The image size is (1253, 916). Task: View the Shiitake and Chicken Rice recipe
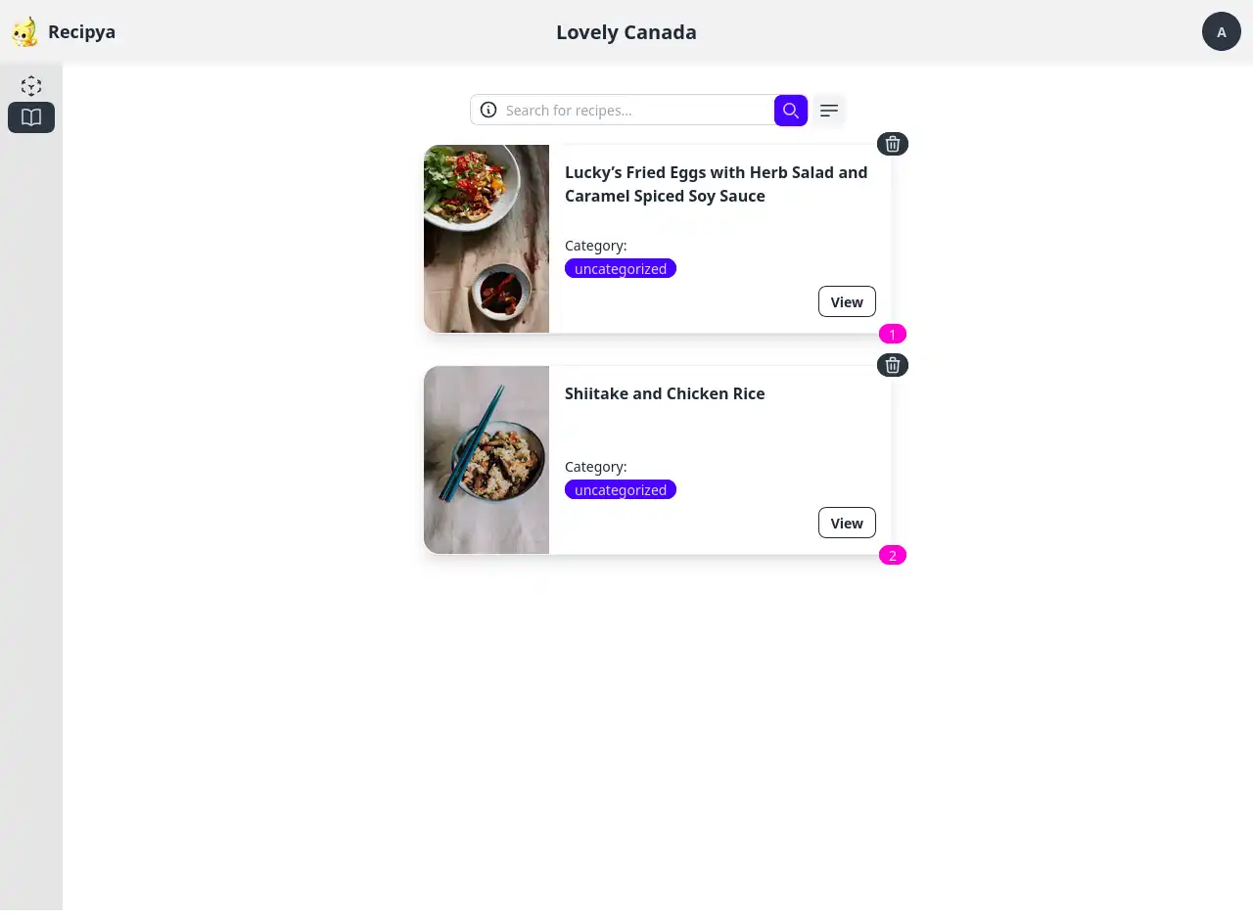(847, 523)
